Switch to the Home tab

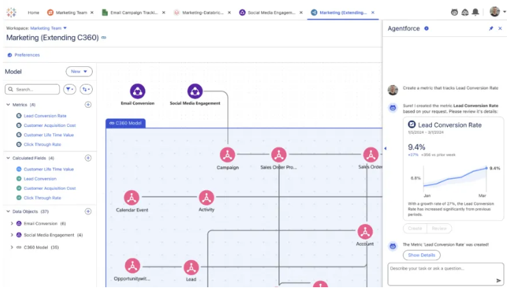click(x=33, y=12)
